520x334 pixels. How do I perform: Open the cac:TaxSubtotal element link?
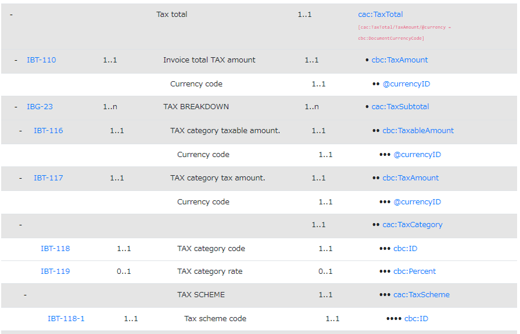click(x=400, y=107)
